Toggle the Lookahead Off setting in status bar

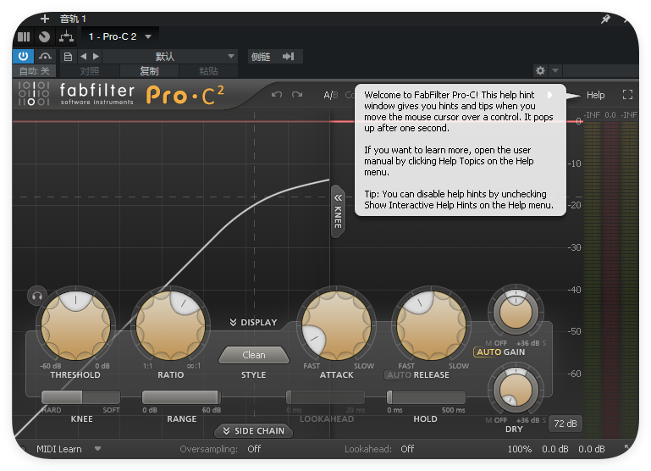pos(407,449)
